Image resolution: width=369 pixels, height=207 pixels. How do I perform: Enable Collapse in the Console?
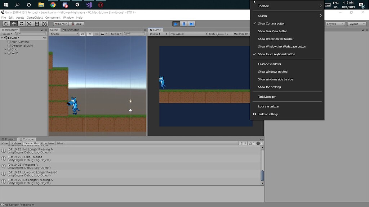[15, 143]
